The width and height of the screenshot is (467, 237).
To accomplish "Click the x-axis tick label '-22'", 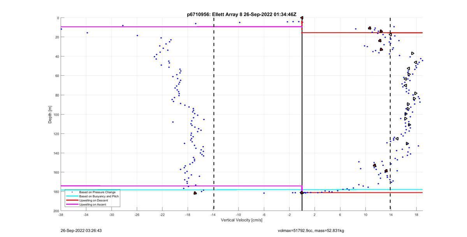I will click(x=162, y=215).
